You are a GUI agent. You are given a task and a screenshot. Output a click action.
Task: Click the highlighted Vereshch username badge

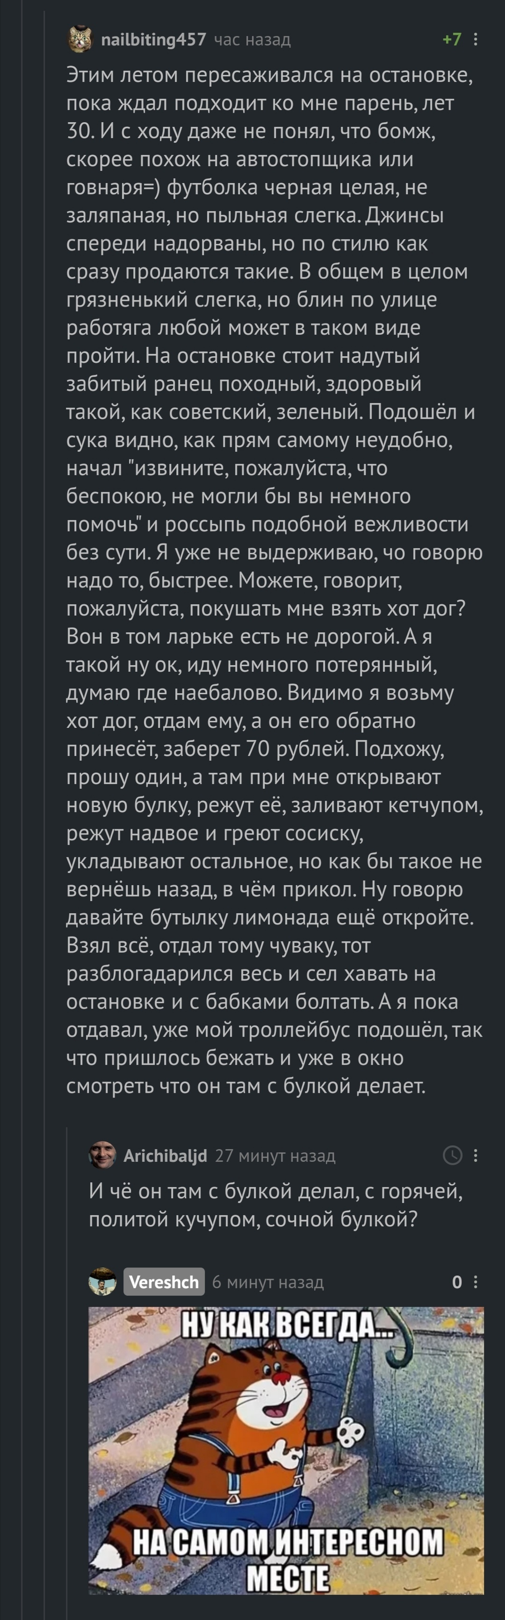coord(164,1282)
